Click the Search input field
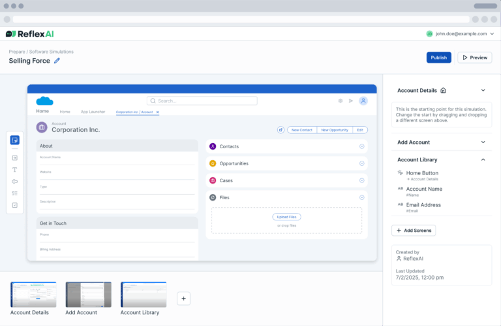The image size is (501, 326). pyautogui.click(x=202, y=101)
